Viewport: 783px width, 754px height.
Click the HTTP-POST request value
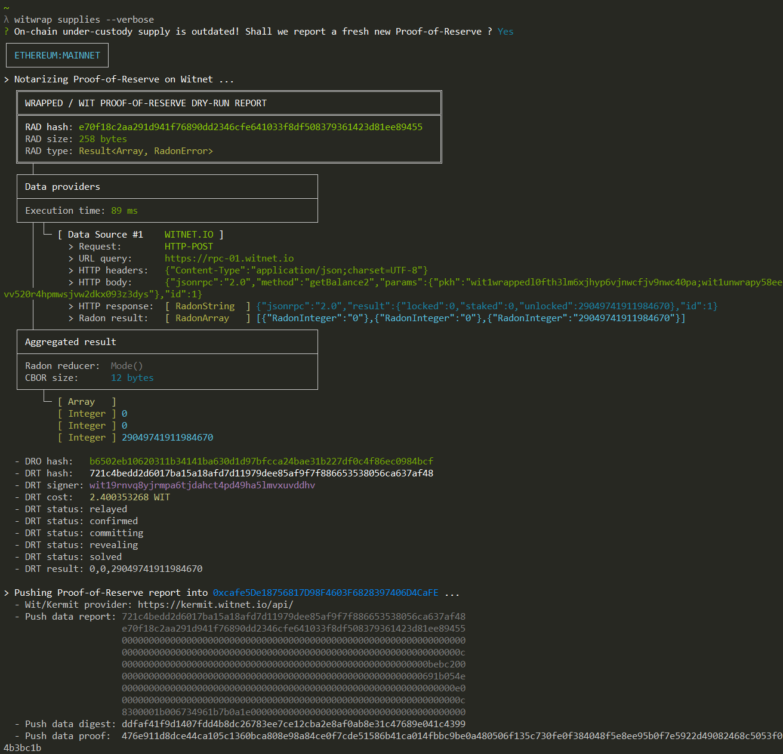click(x=189, y=247)
